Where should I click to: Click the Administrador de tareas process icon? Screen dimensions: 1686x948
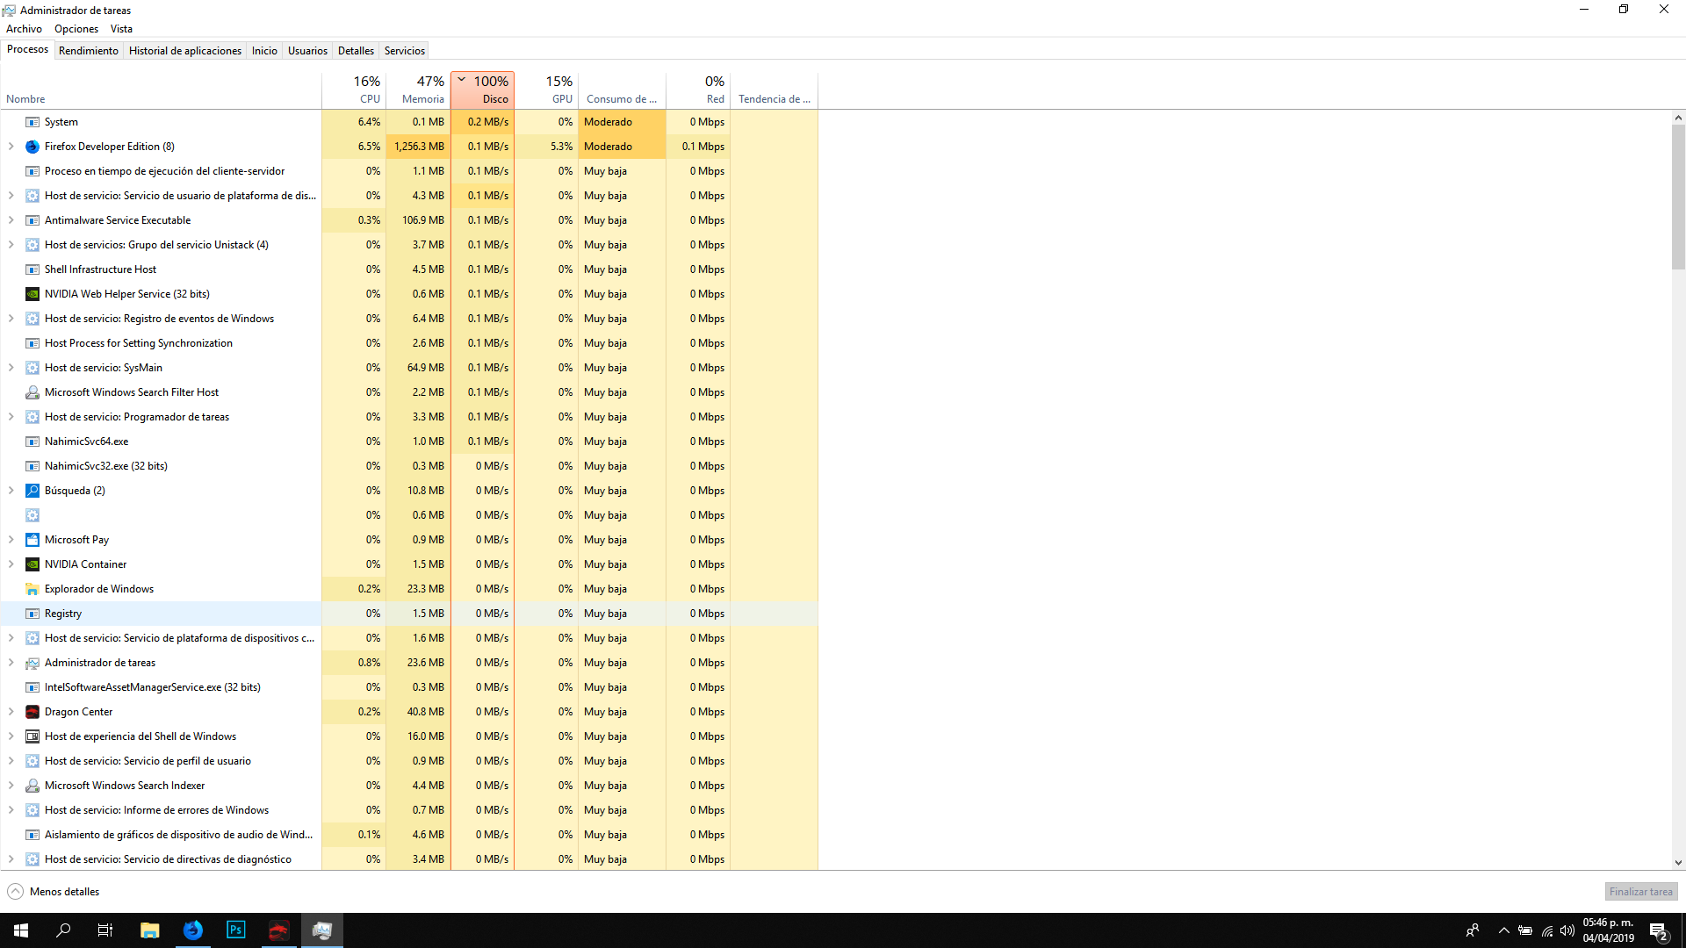32,663
